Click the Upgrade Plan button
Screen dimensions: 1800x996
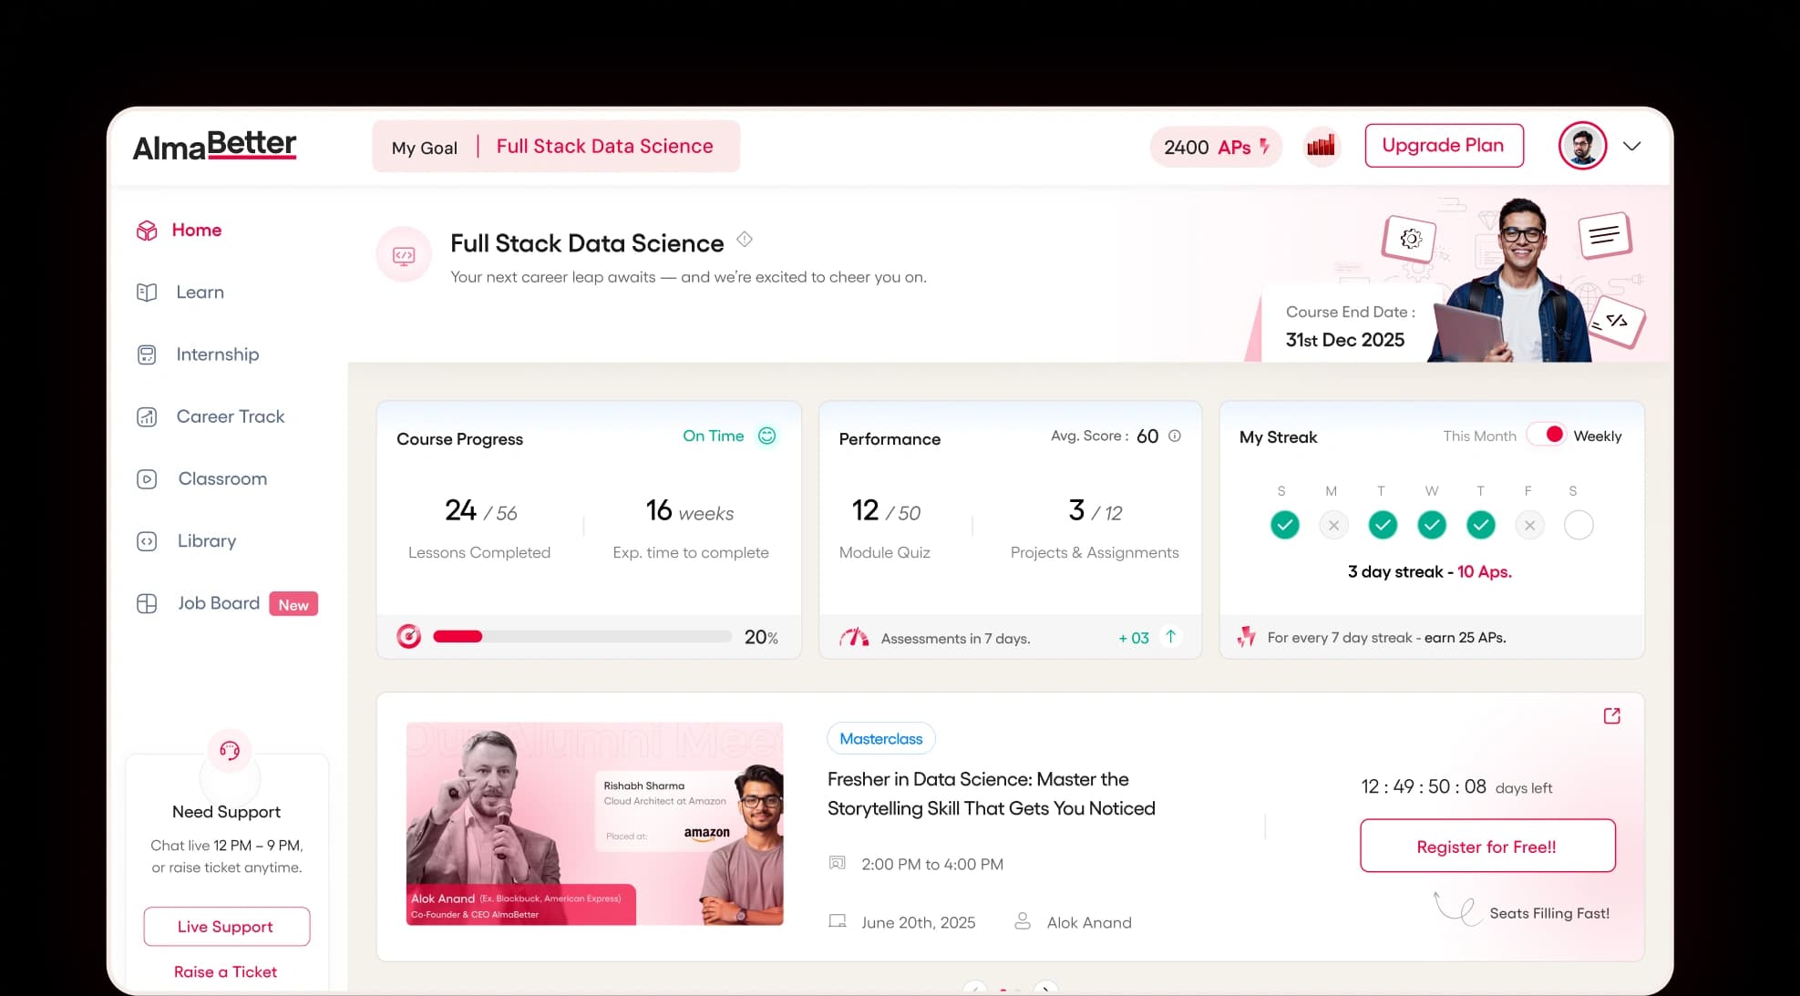[x=1443, y=146]
